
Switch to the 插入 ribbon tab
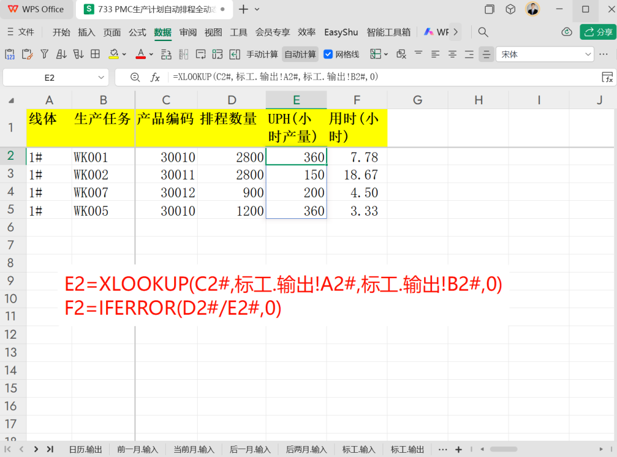click(x=87, y=33)
